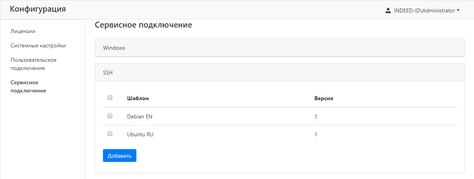The height and width of the screenshot is (179, 474).
Task: Click the INDEED-ID\Administrator account name
Action: pyautogui.click(x=424, y=11)
